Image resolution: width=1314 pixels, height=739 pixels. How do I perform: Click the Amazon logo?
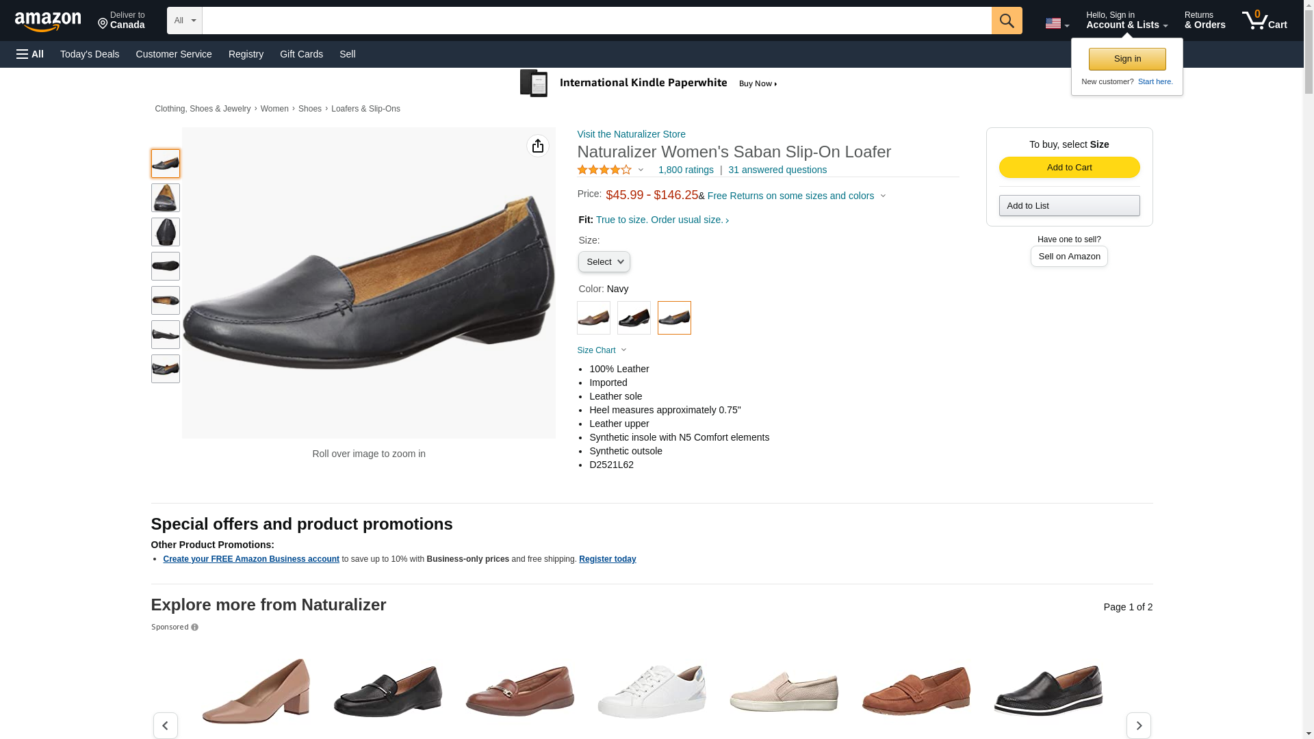click(48, 21)
